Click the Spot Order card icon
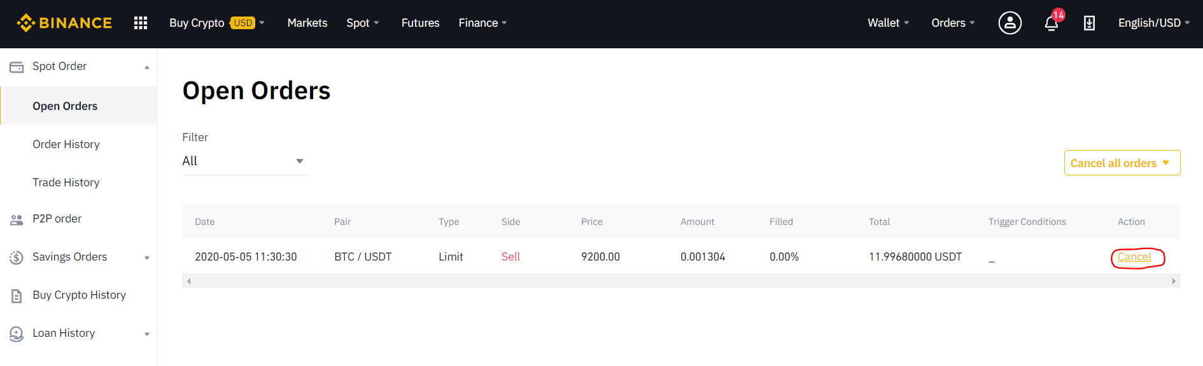 pyautogui.click(x=15, y=65)
